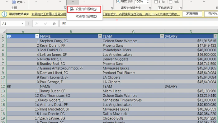Viewport: 218px width, 123px height.
Task: Choose 取消打印区域(C) from the menu
Action: pos(84,17)
